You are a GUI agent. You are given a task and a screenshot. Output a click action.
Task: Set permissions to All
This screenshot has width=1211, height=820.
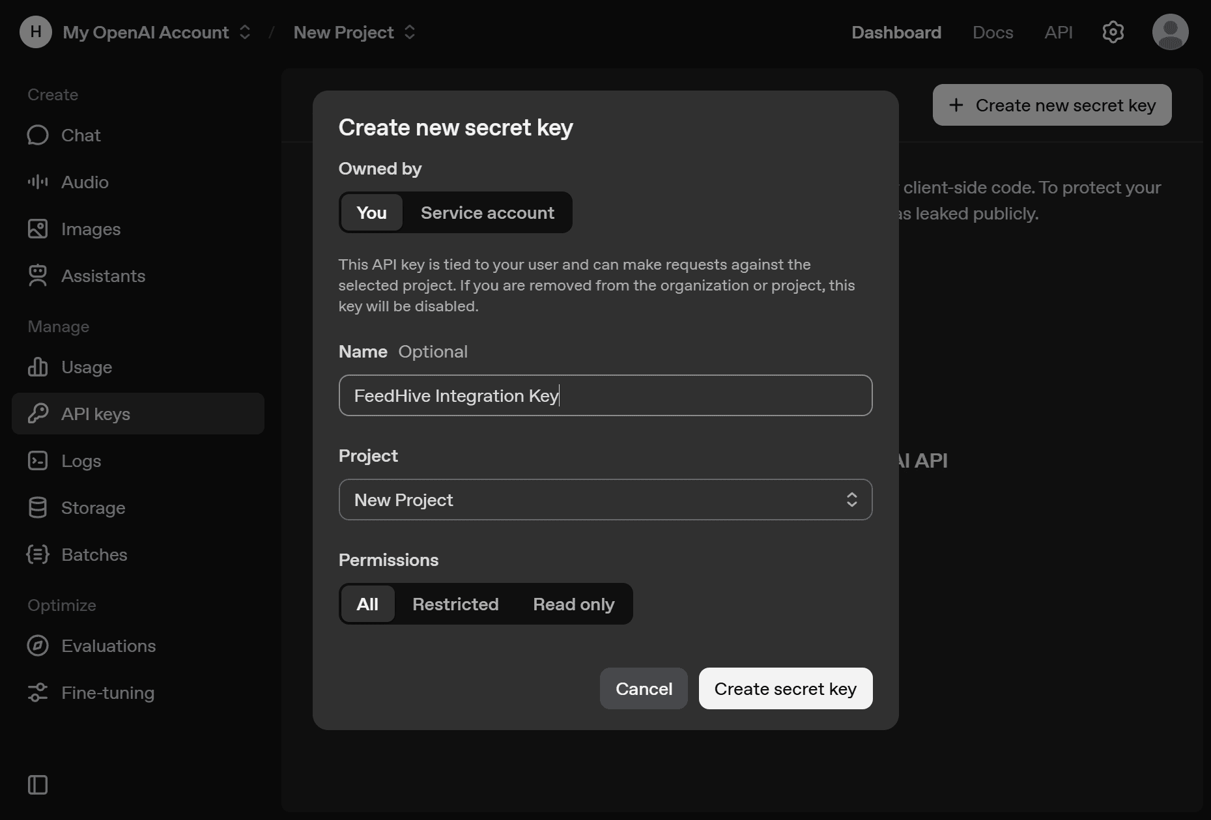(367, 604)
